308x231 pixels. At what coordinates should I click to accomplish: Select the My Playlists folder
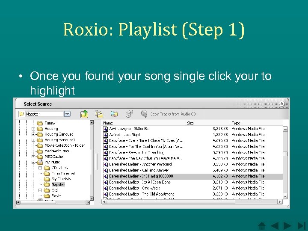[x=61, y=179]
